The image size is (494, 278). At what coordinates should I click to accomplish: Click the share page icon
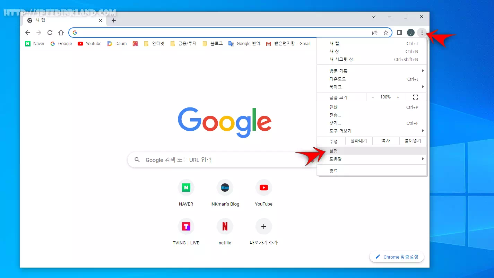click(375, 33)
